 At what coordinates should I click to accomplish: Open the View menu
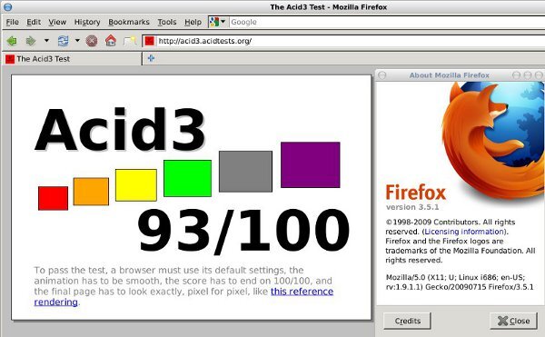point(57,22)
